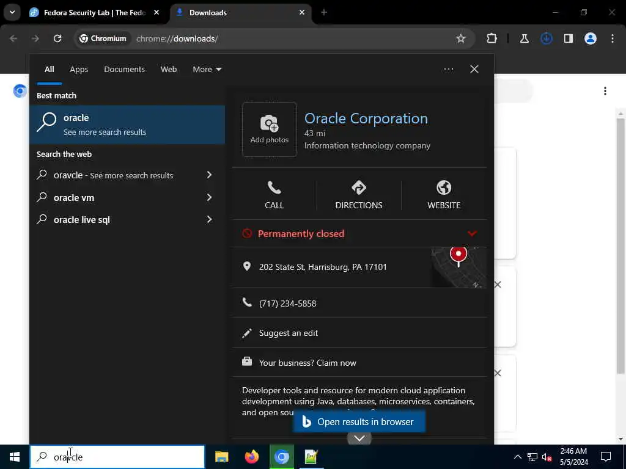This screenshot has width=626, height=469.
Task: Select the Web search filter tab
Action: click(169, 70)
